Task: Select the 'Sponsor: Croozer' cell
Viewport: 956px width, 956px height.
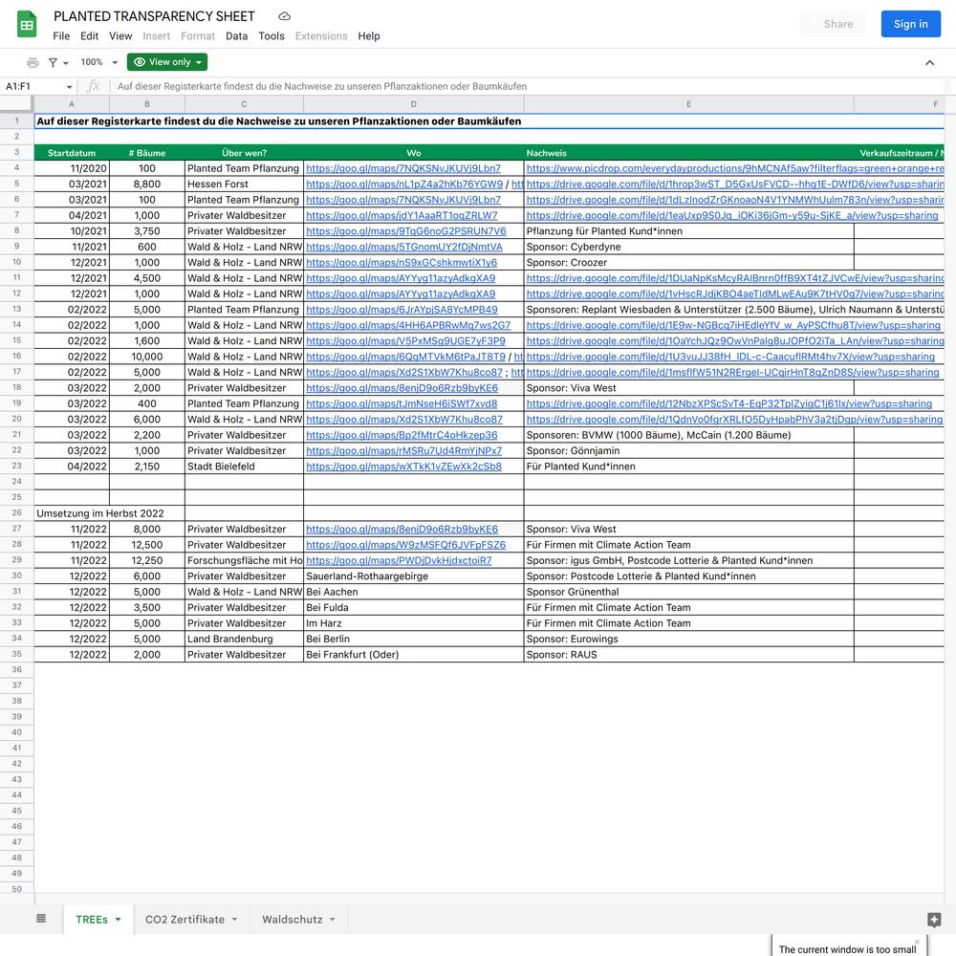Action: (689, 263)
